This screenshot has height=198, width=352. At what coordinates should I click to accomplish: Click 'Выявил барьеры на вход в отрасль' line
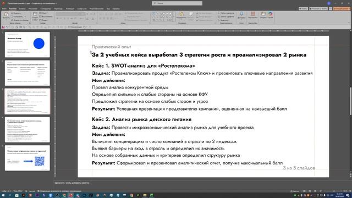click(158, 148)
